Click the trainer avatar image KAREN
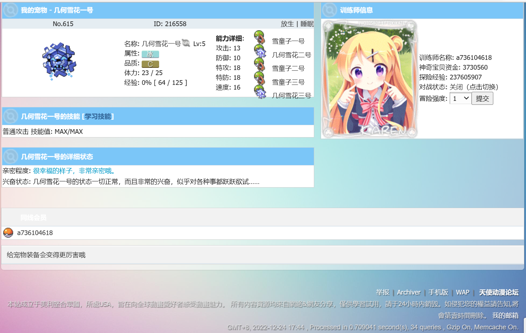 (x=370, y=79)
